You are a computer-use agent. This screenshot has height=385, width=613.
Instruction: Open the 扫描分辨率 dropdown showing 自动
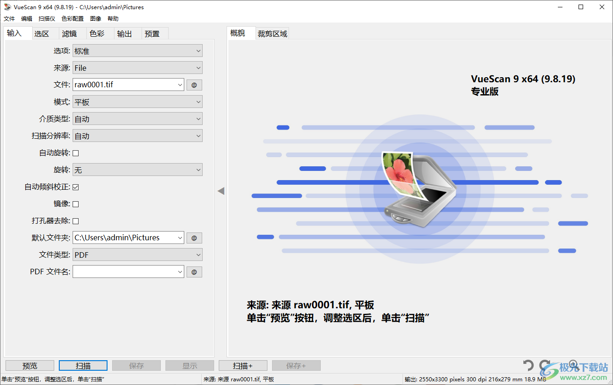(x=137, y=136)
